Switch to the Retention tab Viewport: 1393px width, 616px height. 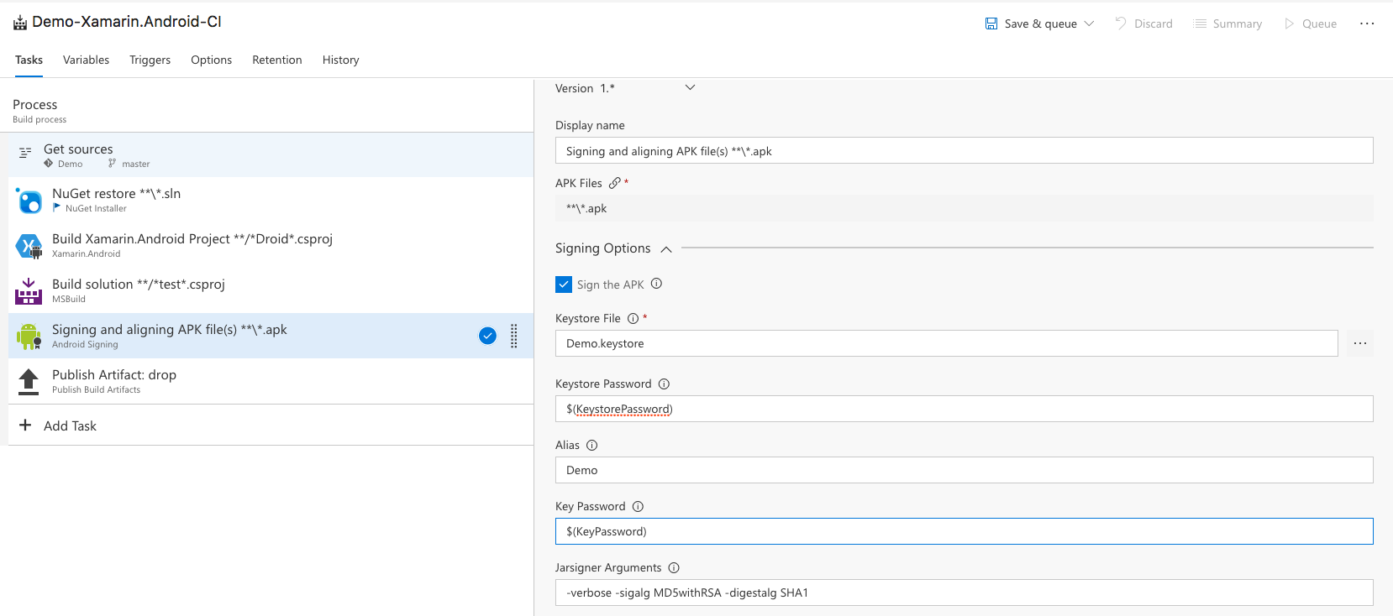(x=276, y=60)
